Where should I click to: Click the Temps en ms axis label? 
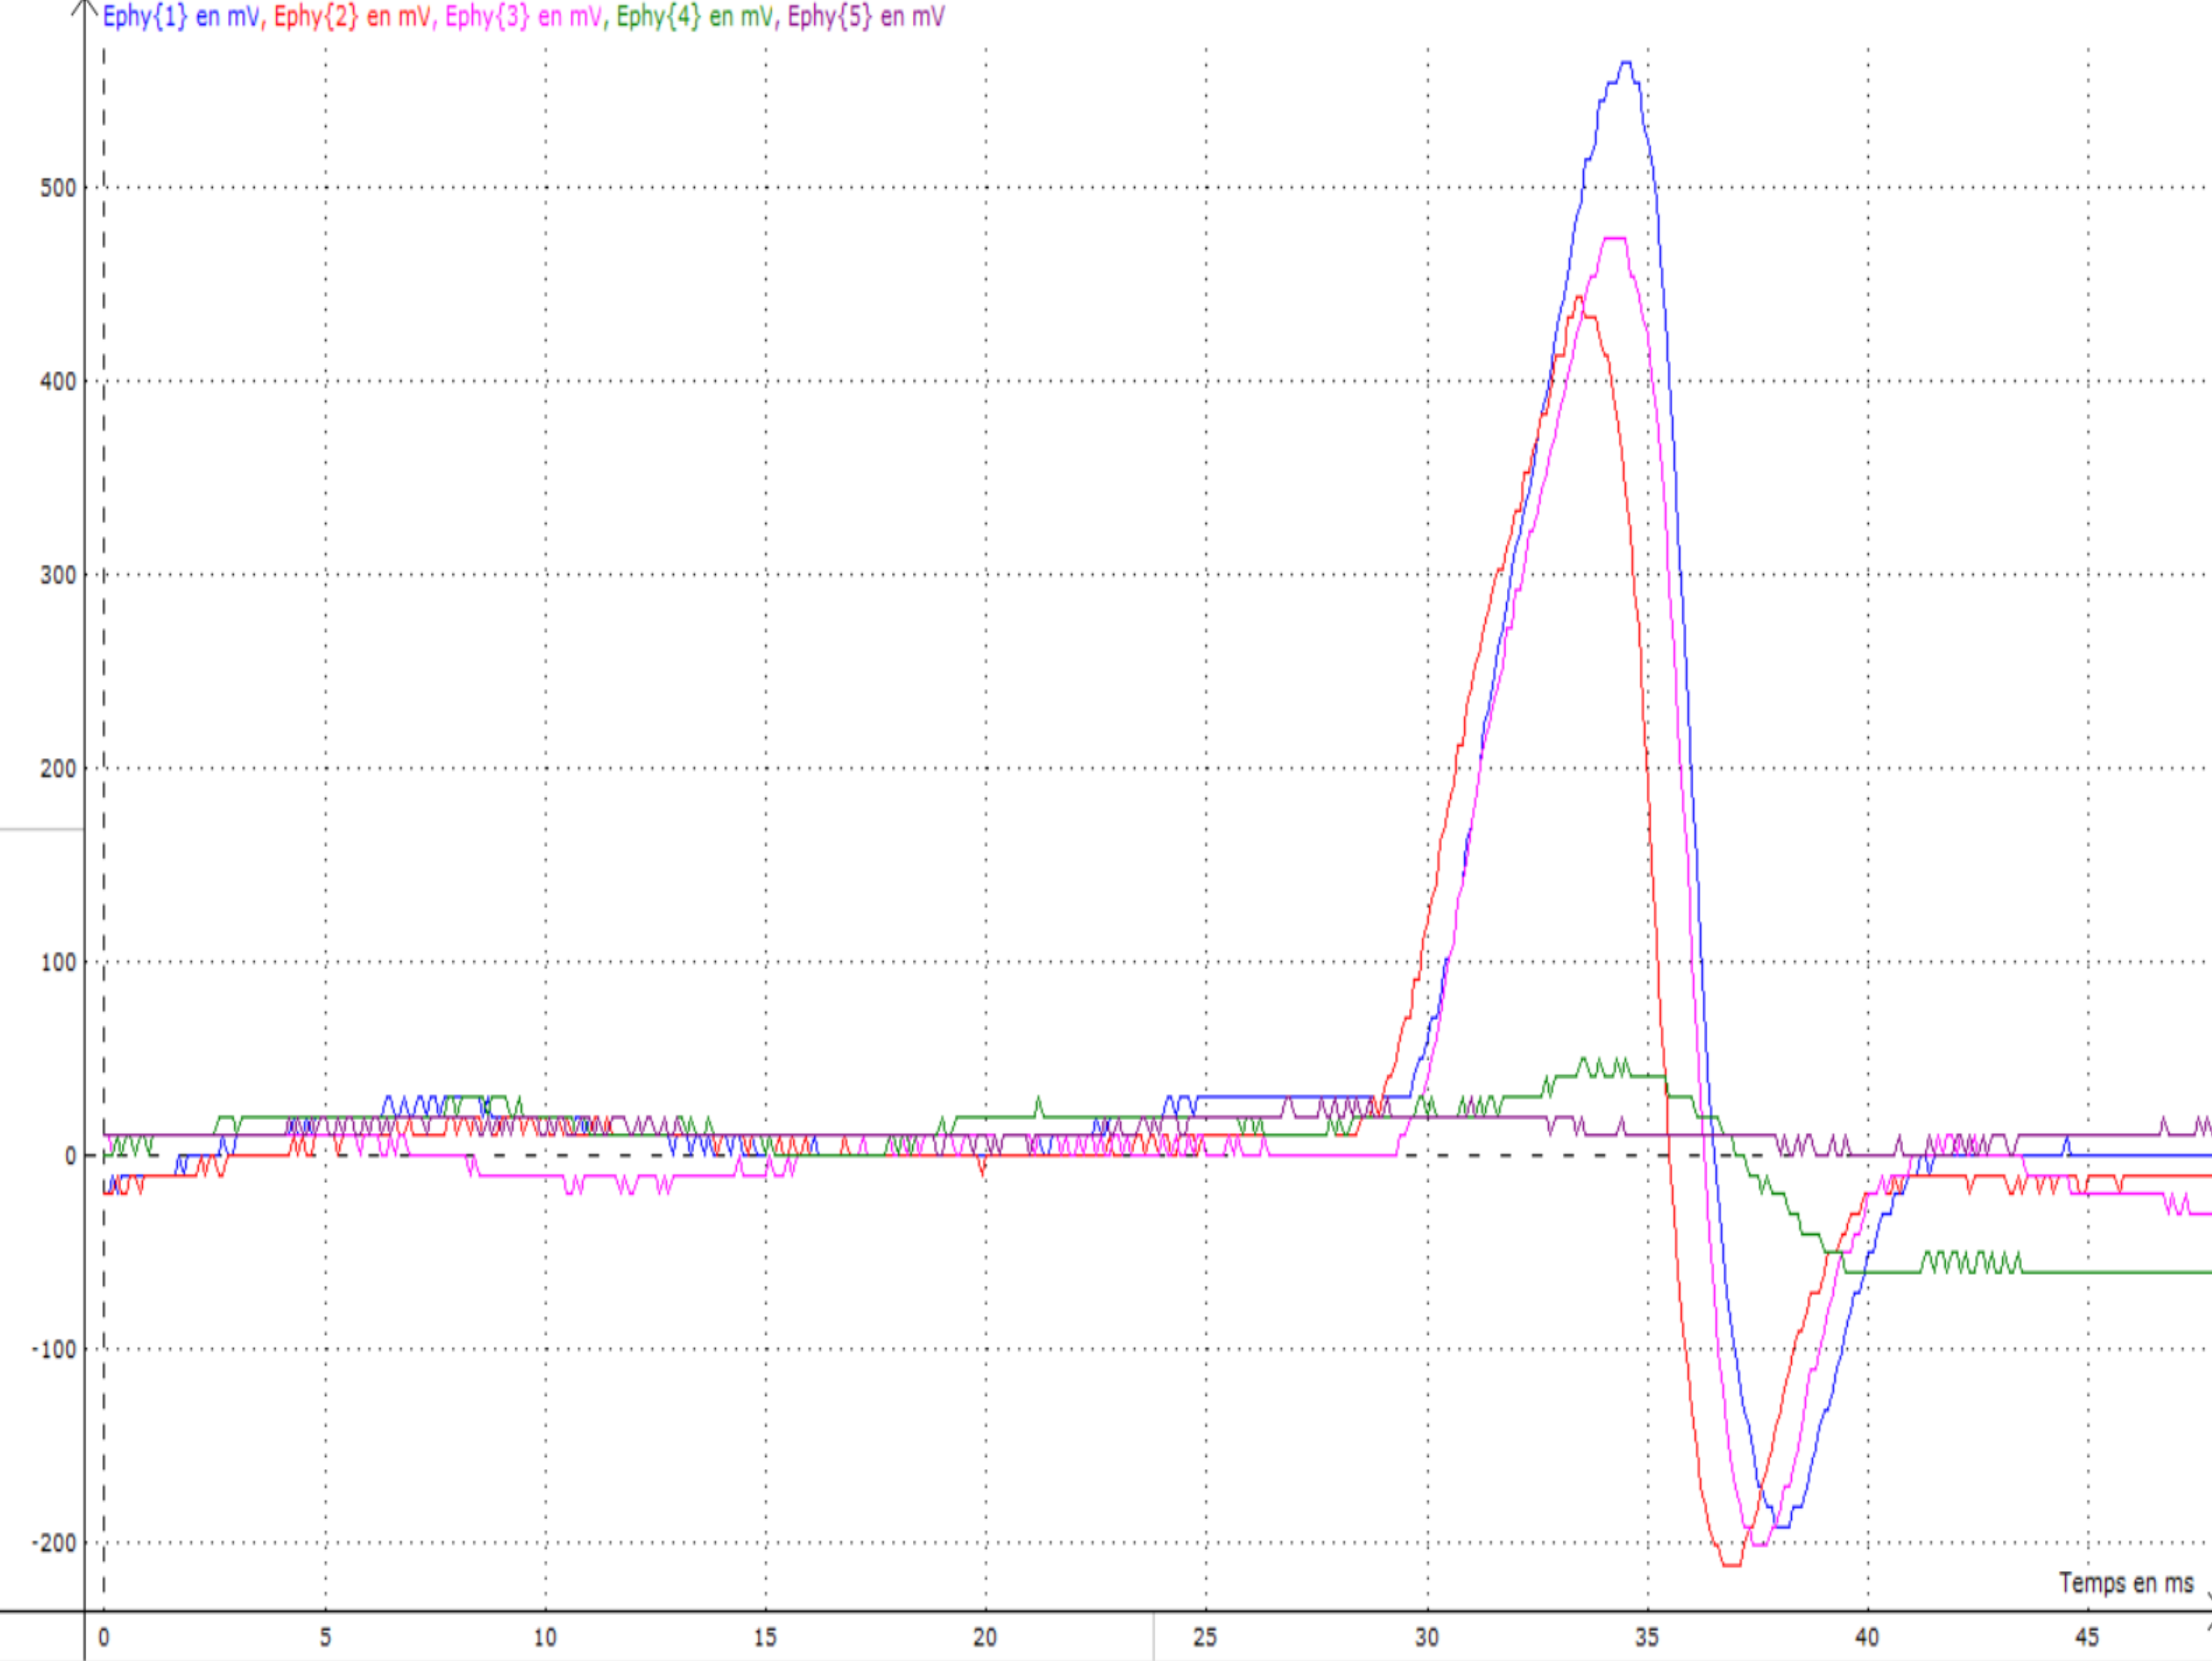2126,1583
